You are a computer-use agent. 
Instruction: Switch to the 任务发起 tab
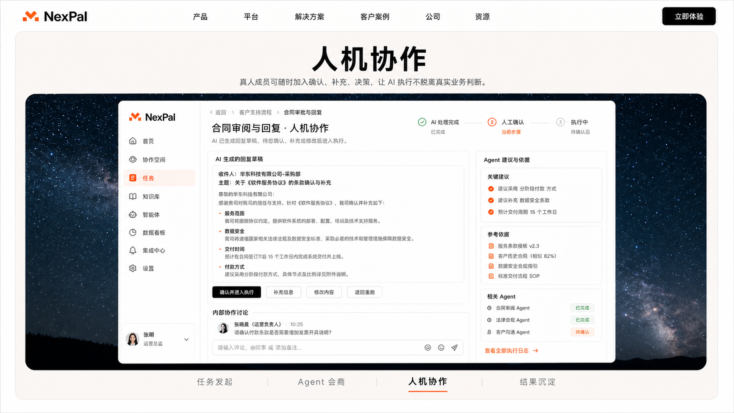point(215,382)
